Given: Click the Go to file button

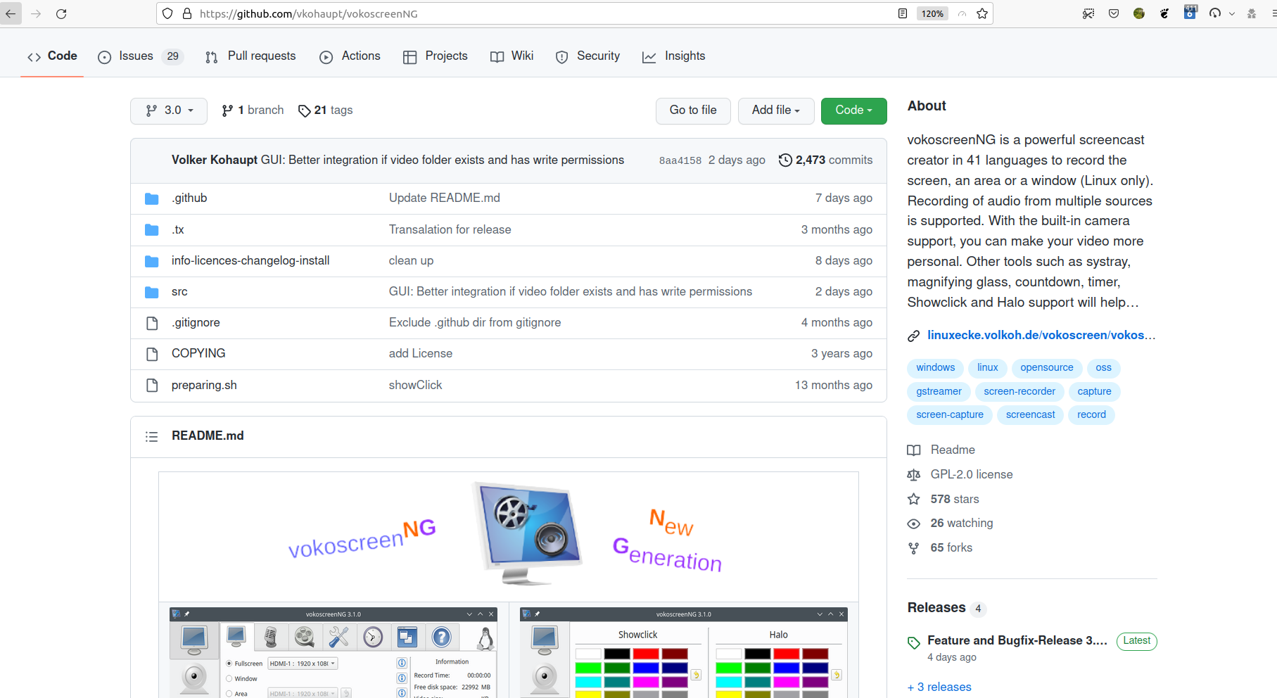Looking at the screenshot, I should (693, 110).
